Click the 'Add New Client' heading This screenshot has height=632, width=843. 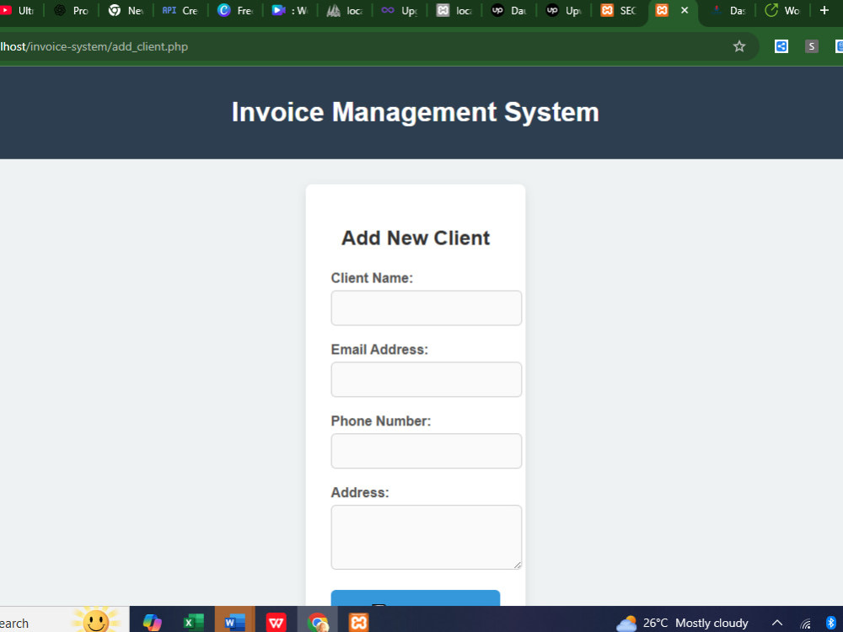point(416,238)
